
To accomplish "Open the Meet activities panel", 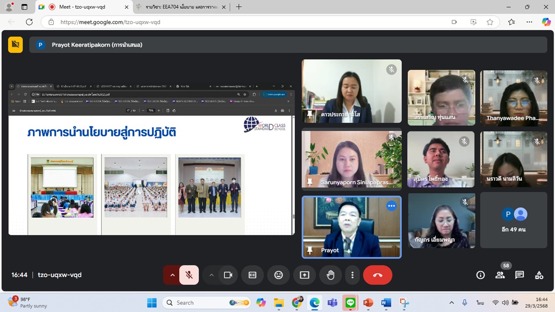I will click(x=539, y=275).
